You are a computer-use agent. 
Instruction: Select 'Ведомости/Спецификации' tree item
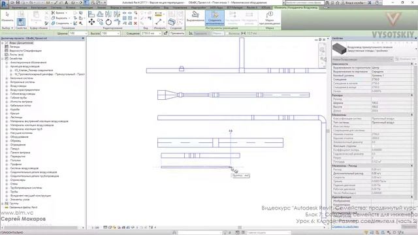[25, 51]
